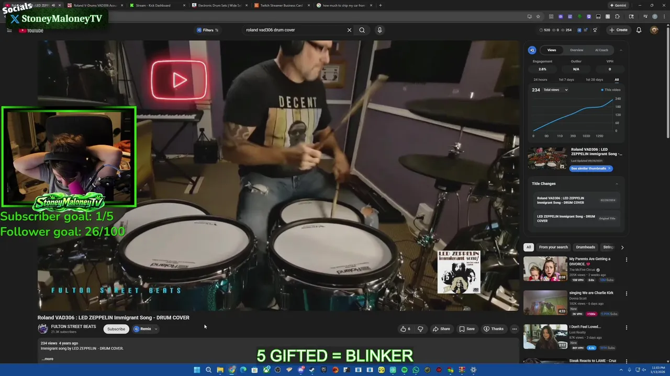This screenshot has height=376, width=670.
Task: Collapse the Title Changes section
Action: pyautogui.click(x=617, y=183)
